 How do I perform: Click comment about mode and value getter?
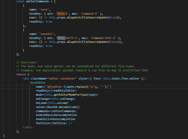(75, 66)
